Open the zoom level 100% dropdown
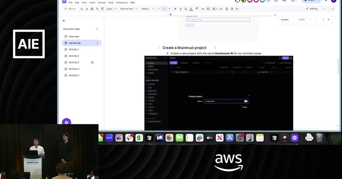 (x=111, y=9)
